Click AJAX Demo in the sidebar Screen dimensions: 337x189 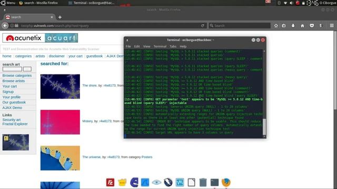coord(12,108)
